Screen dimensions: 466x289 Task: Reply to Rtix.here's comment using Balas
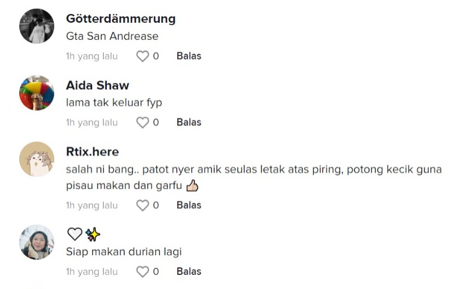[188, 206]
